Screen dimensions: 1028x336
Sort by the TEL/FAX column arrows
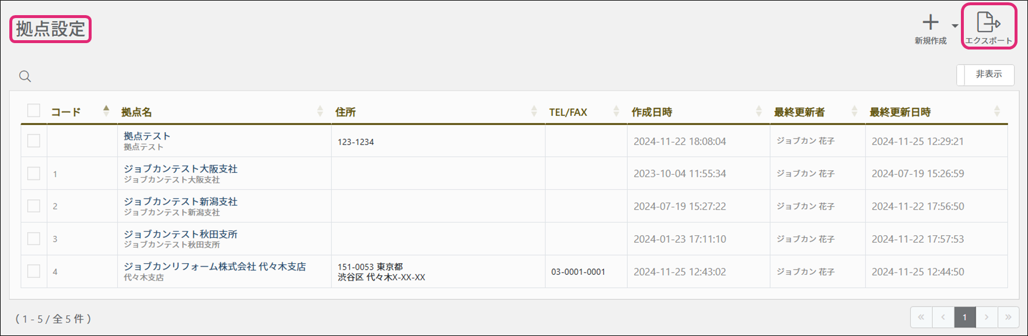pyautogui.click(x=616, y=111)
